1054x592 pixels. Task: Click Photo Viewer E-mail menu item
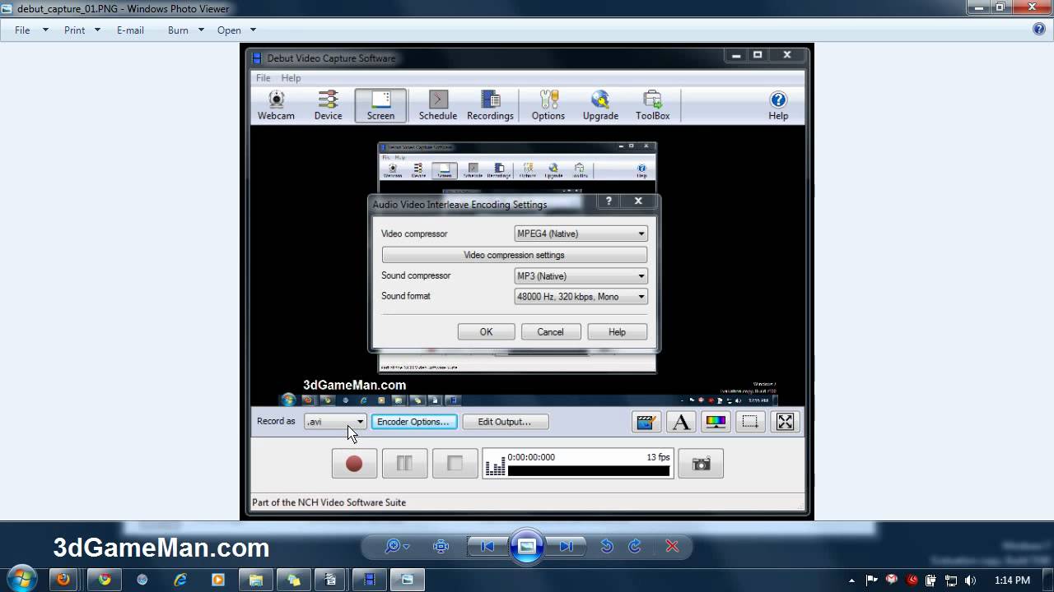click(130, 30)
